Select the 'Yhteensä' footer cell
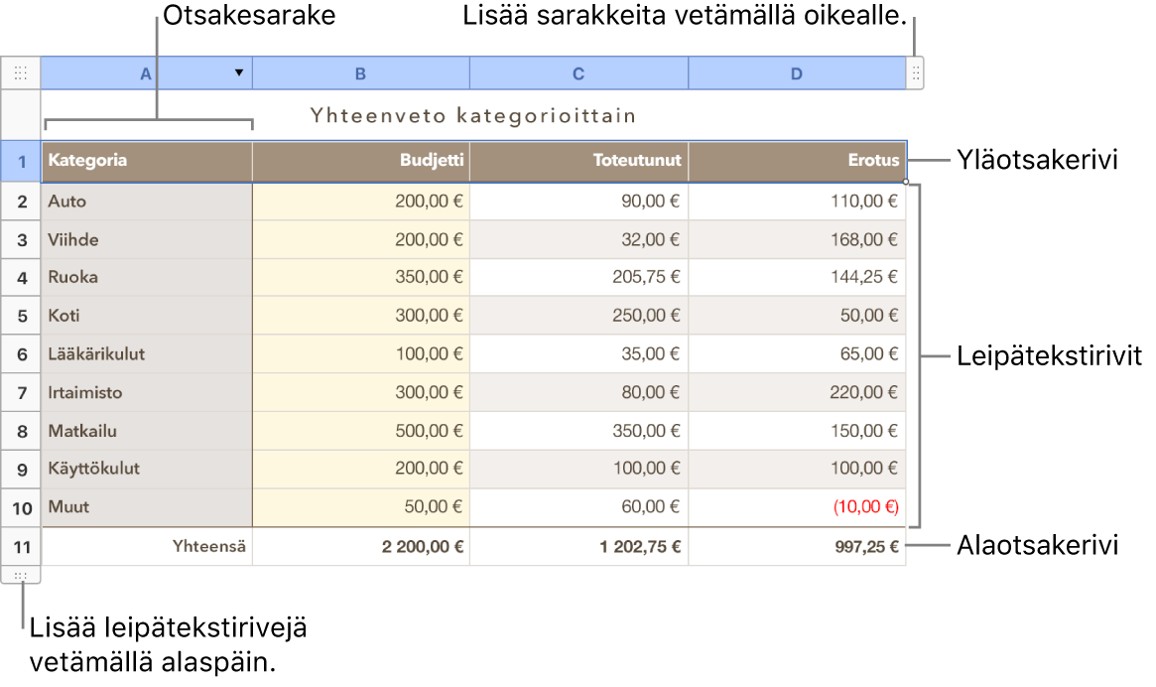The image size is (1156, 687). [x=148, y=547]
